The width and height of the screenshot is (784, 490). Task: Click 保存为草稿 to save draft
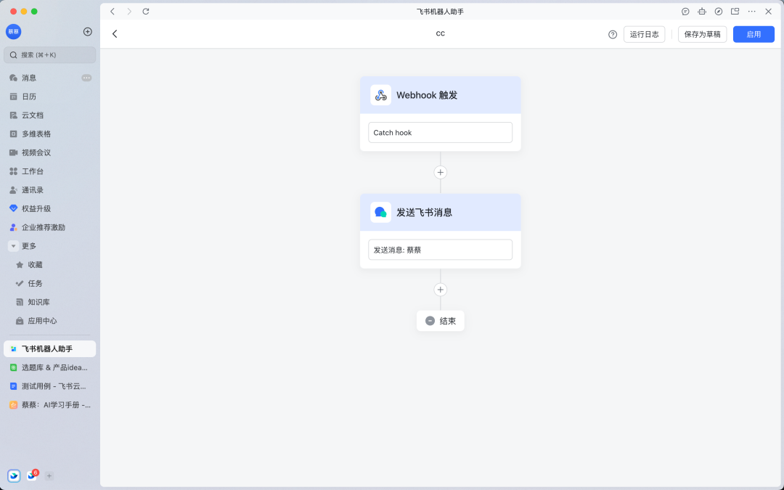point(702,35)
